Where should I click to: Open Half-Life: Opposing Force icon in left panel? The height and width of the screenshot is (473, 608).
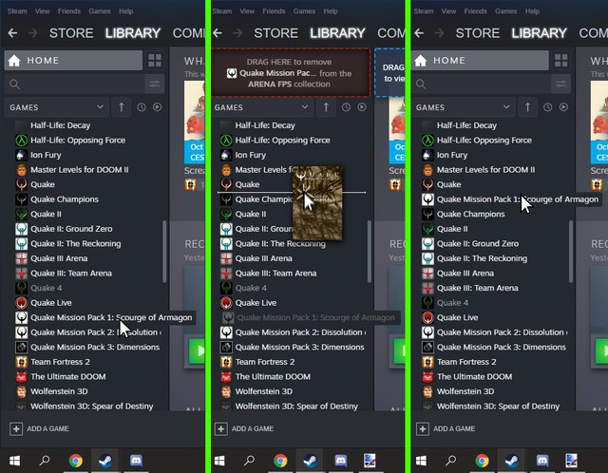pyautogui.click(x=21, y=140)
